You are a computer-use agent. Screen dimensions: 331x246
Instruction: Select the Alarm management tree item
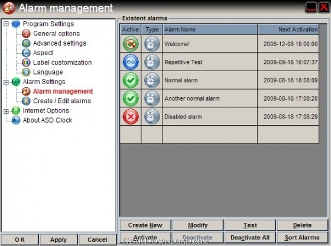point(63,91)
